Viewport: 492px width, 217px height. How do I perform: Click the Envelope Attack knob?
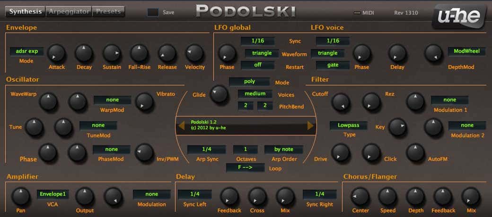(56, 53)
